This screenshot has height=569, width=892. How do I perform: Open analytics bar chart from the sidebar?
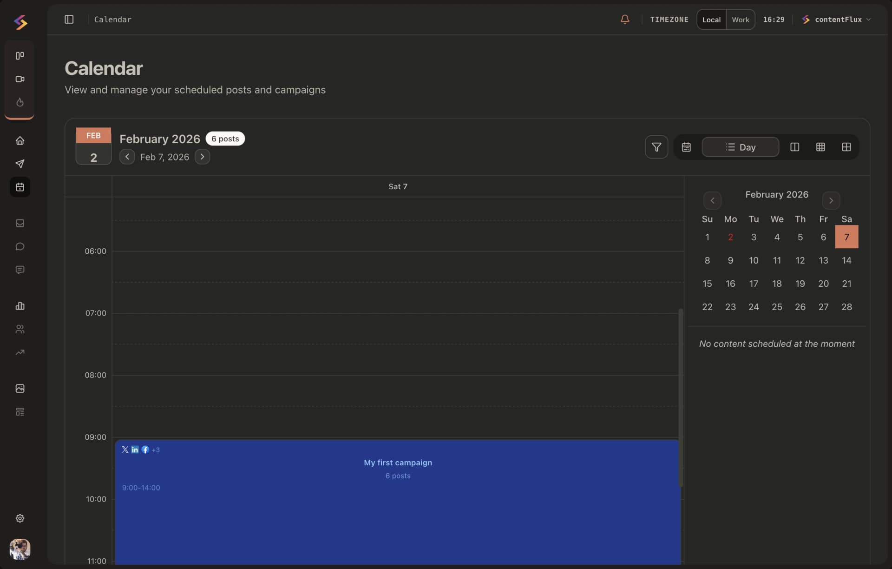pyautogui.click(x=20, y=306)
